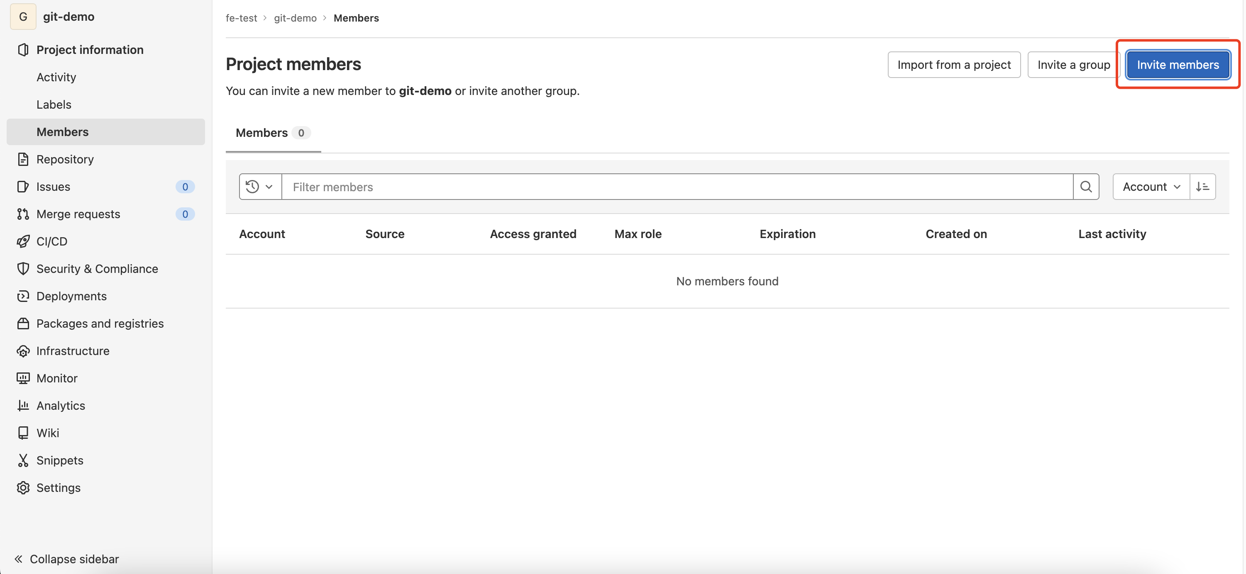Viewport: 1246px width, 574px height.
Task: Click the Snippets scissors icon
Action: pyautogui.click(x=23, y=460)
